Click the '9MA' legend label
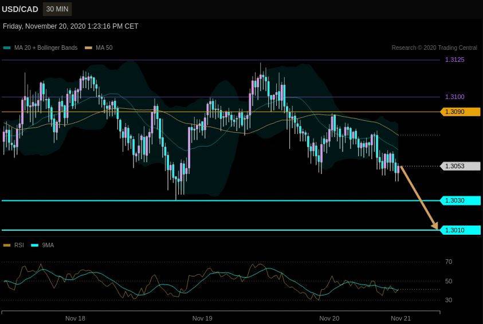The height and width of the screenshot is (324, 483). coord(48,245)
